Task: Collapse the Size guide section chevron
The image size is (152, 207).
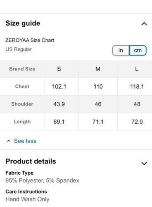Action: [144, 24]
